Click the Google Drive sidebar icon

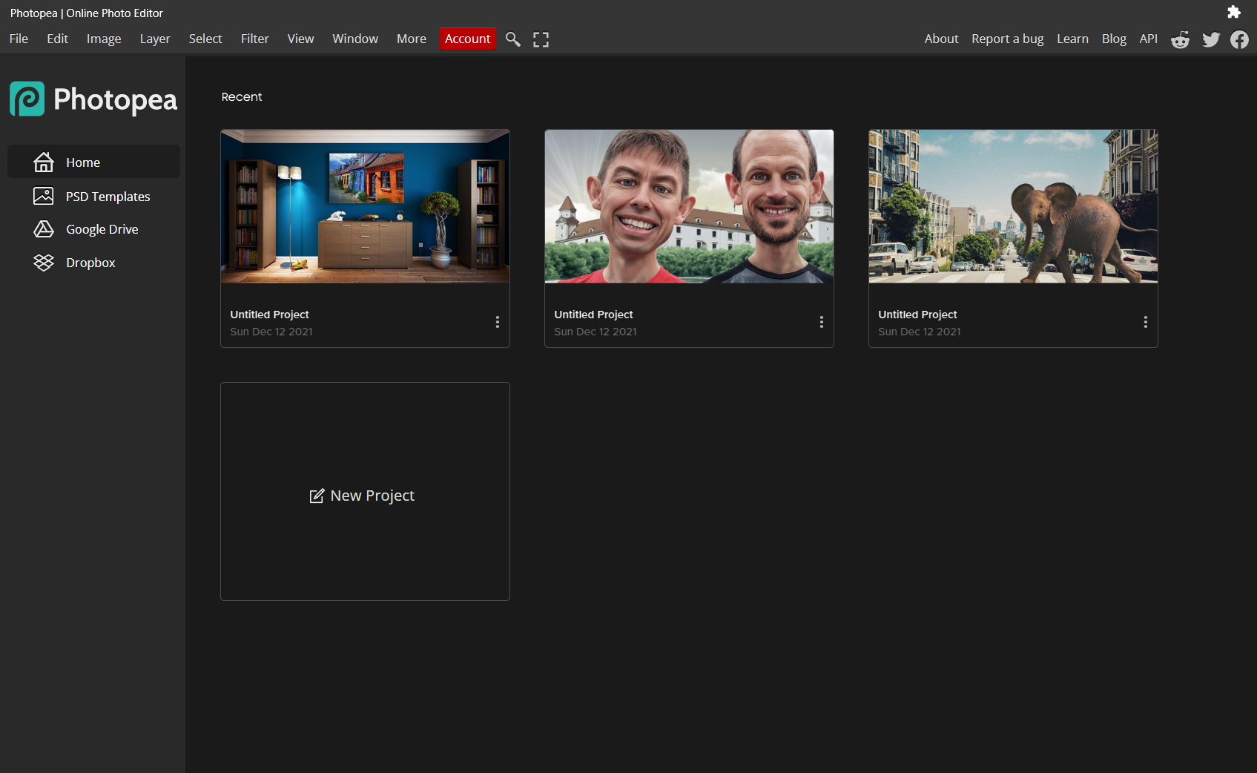[44, 229]
